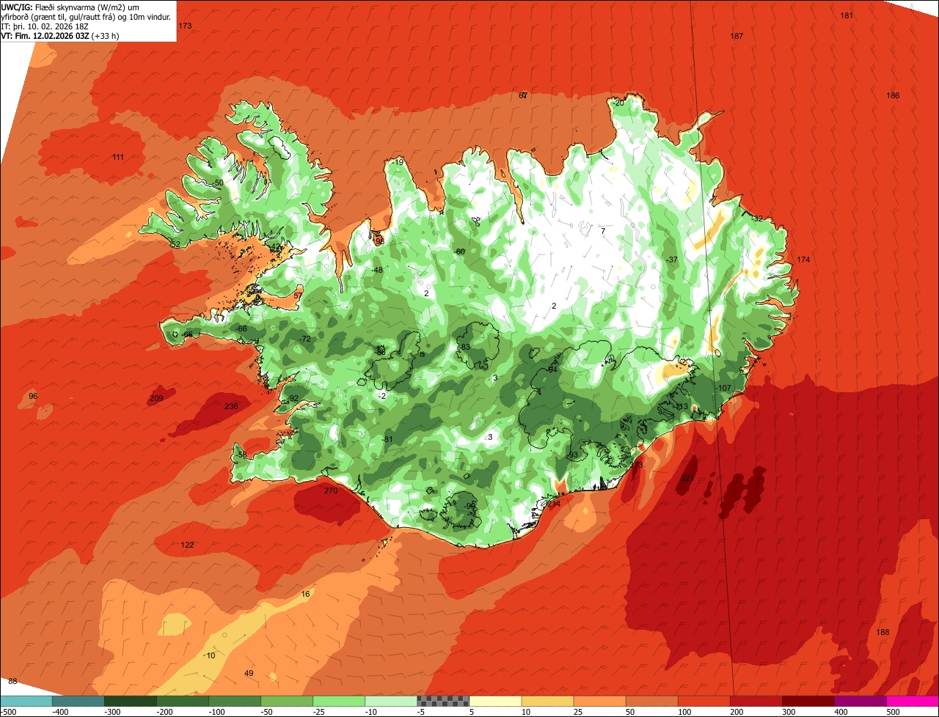Click the value 67 off the north coast
The image size is (939, 717).
pos(523,95)
